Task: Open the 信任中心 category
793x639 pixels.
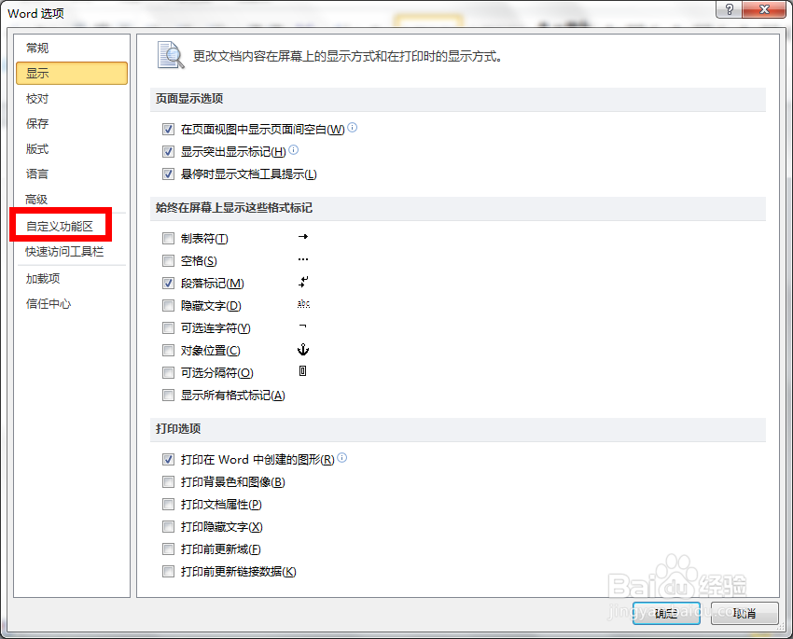Action: click(x=49, y=304)
